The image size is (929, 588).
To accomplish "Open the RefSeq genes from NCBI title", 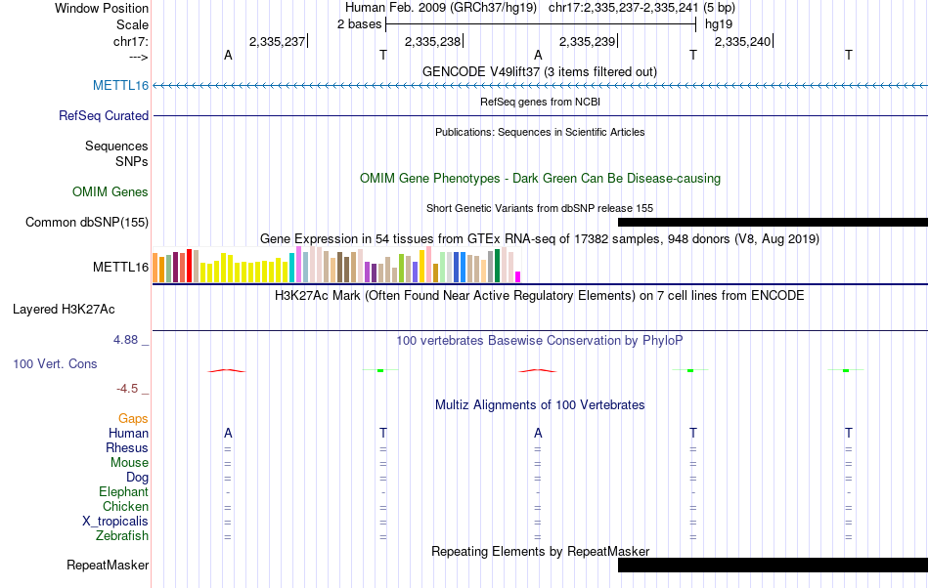I will tap(540, 102).
